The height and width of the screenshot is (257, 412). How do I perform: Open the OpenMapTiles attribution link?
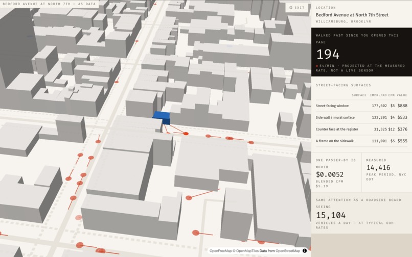(247, 251)
